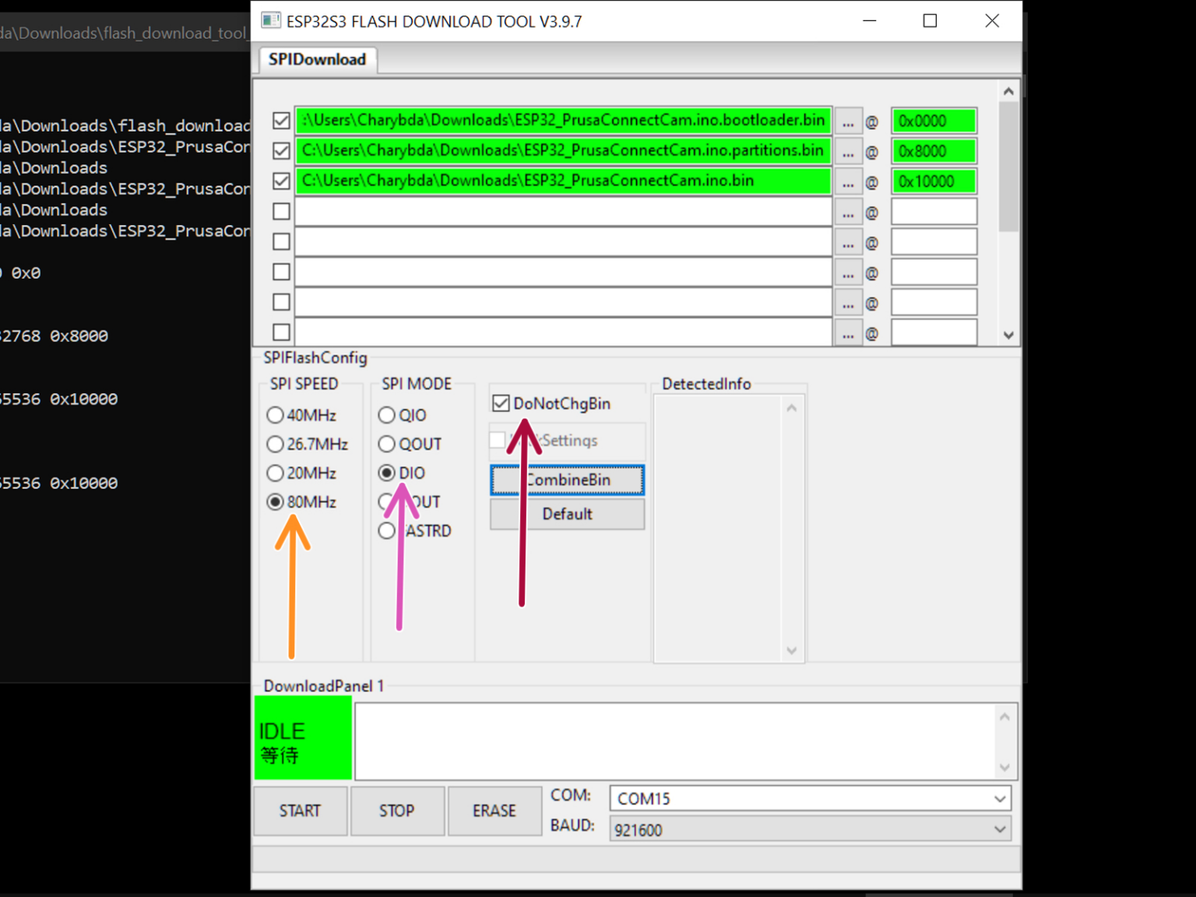Select QIO SPI mode
Viewport: 1196px width, 897px height.
click(x=387, y=415)
